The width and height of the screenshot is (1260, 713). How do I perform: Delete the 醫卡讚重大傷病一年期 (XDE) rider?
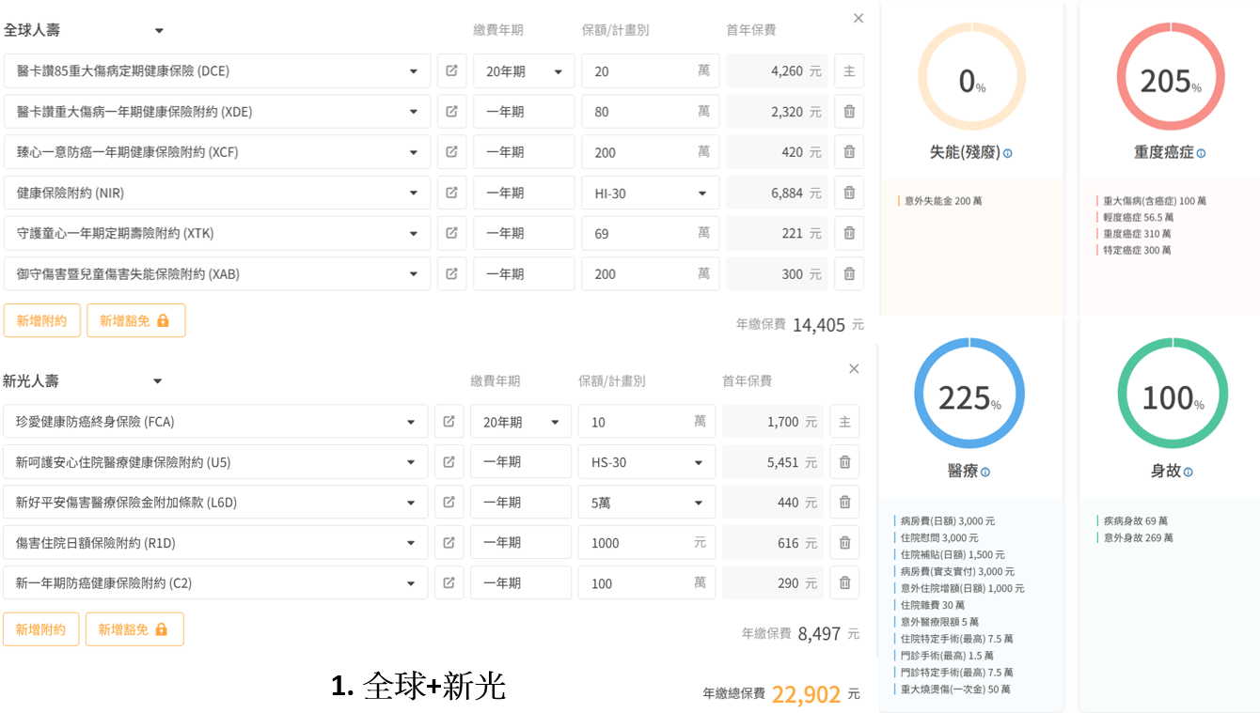849,112
